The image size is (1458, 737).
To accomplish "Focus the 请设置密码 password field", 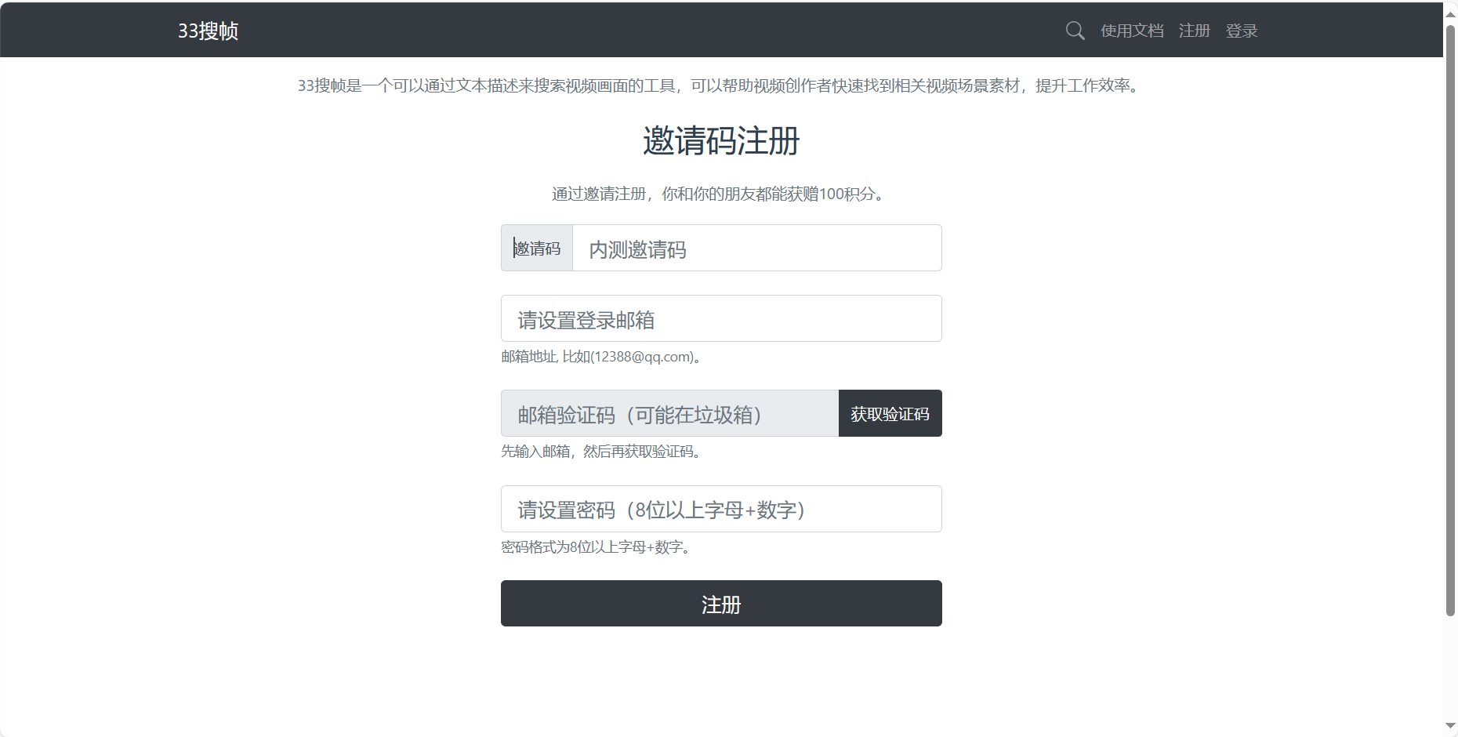I will point(721,510).
